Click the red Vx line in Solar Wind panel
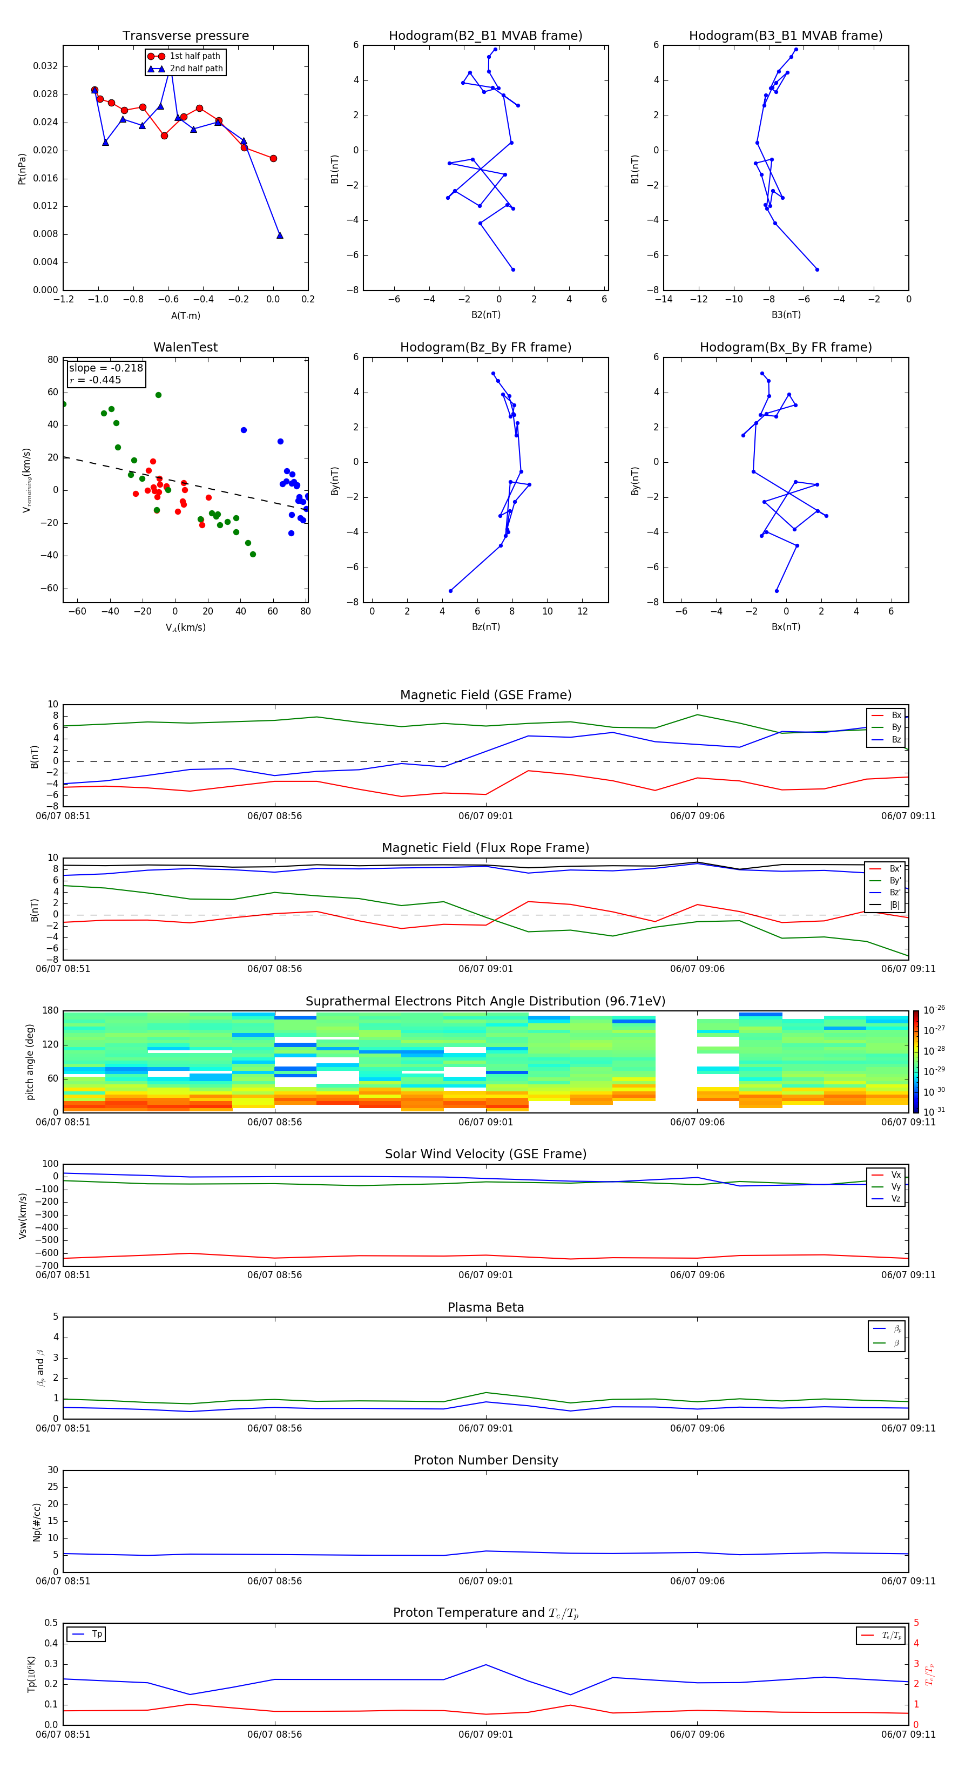Image resolution: width=972 pixels, height=1782 pixels. tap(485, 1255)
